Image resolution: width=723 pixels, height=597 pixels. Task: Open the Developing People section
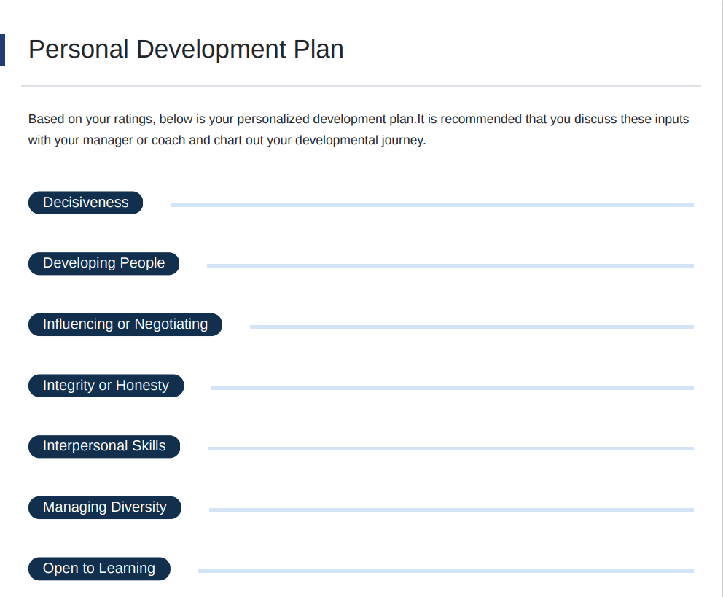click(103, 263)
